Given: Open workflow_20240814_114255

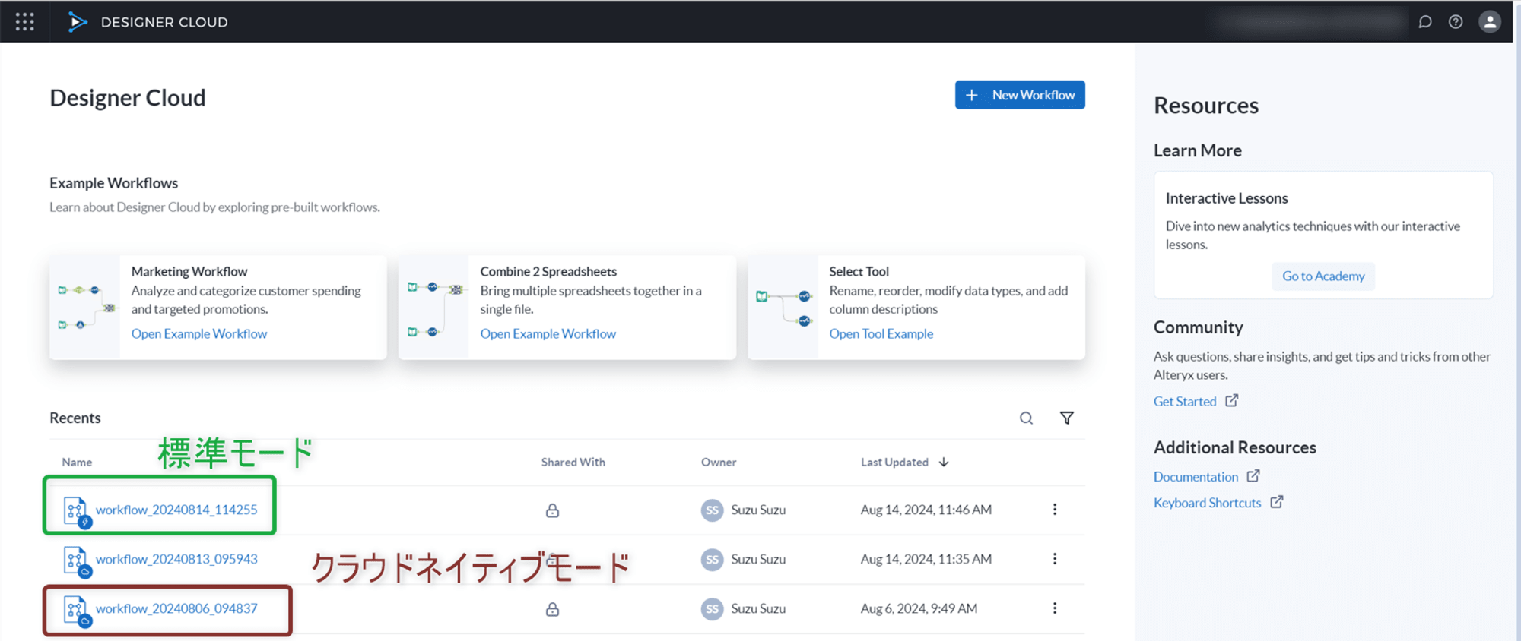Looking at the screenshot, I should point(176,510).
